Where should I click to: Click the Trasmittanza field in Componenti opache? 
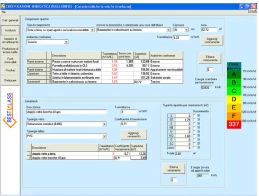tap(181, 38)
